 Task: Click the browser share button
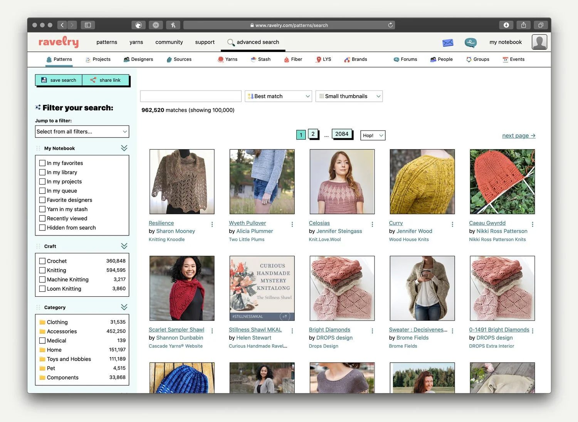pyautogui.click(x=524, y=25)
